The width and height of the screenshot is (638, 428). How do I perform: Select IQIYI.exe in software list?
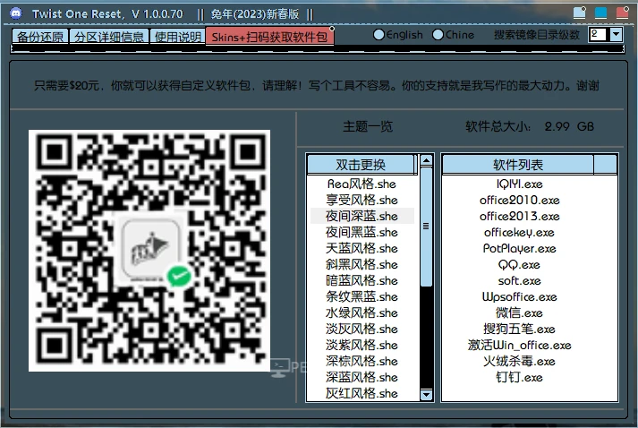click(x=519, y=184)
